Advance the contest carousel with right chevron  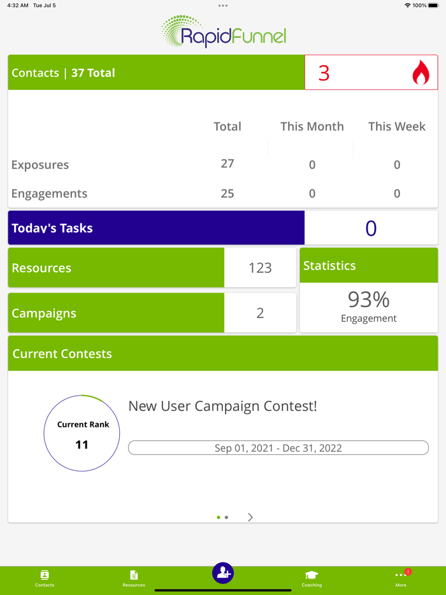(250, 517)
